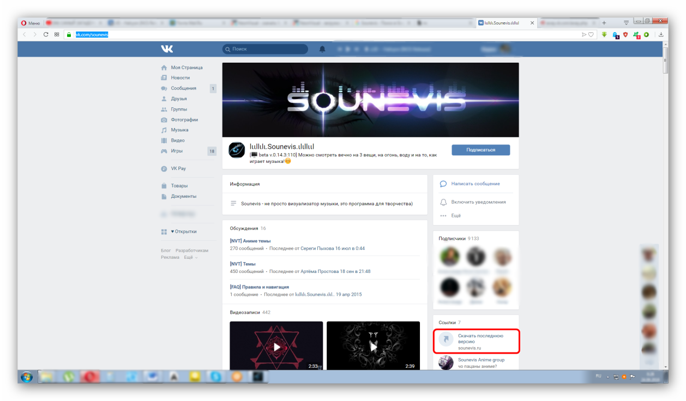Close the Sounevis browser tab
The image size is (686, 401).
tap(533, 23)
